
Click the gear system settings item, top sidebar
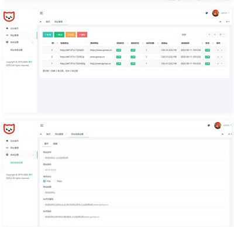point(12,42)
